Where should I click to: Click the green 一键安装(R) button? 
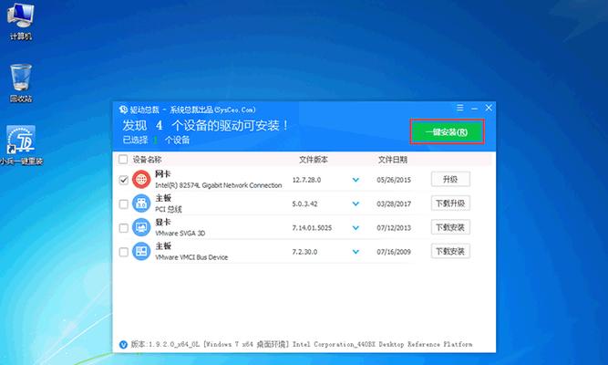447,132
